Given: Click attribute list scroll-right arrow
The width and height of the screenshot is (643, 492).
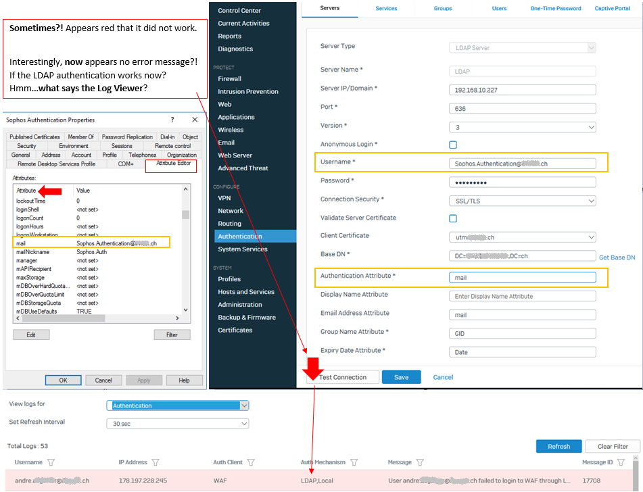Looking at the screenshot, I should click(177, 318).
